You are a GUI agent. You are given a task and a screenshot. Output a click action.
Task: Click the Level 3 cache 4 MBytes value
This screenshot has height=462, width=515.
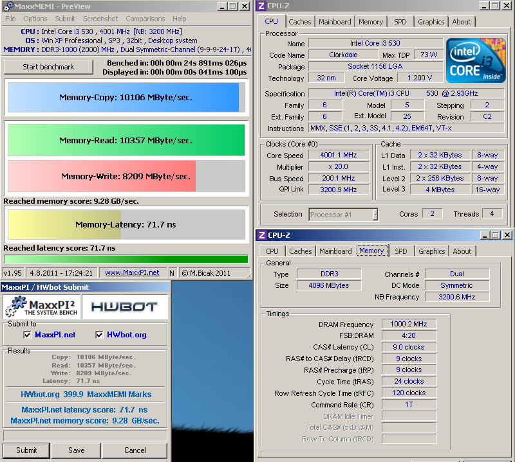(x=440, y=190)
